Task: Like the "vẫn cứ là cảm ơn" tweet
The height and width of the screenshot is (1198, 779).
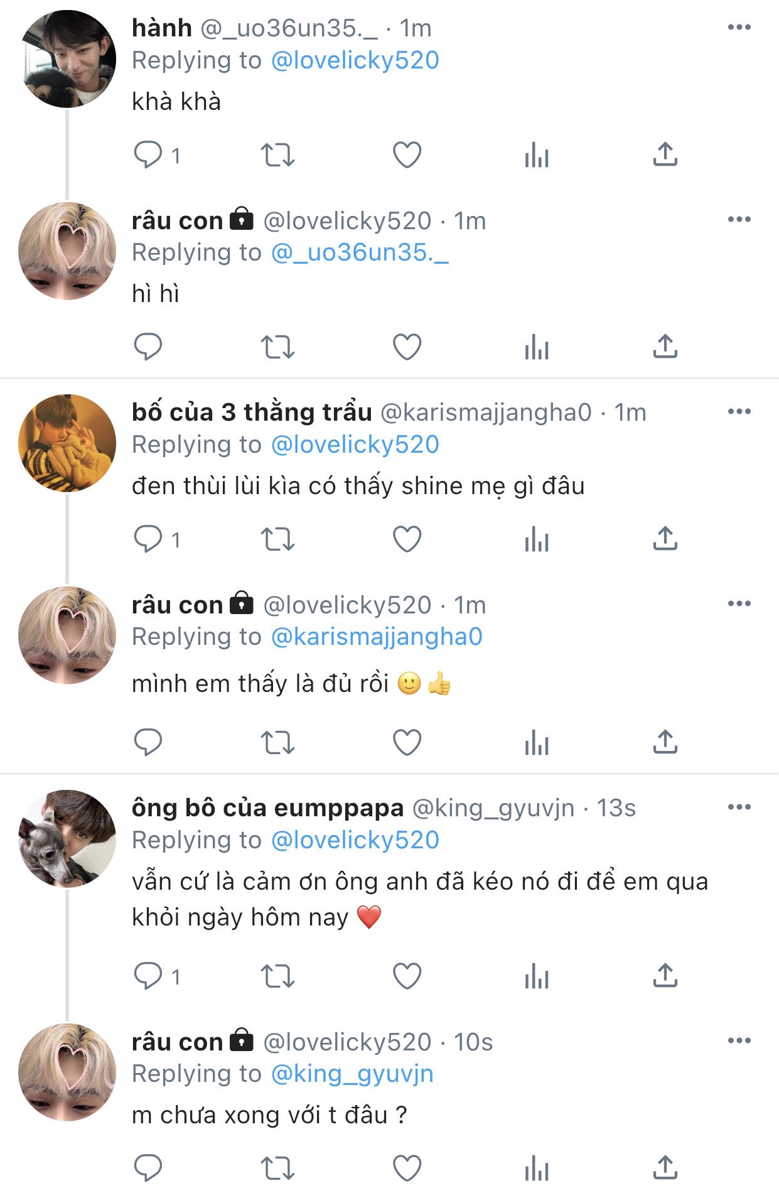Action: pyautogui.click(x=407, y=976)
